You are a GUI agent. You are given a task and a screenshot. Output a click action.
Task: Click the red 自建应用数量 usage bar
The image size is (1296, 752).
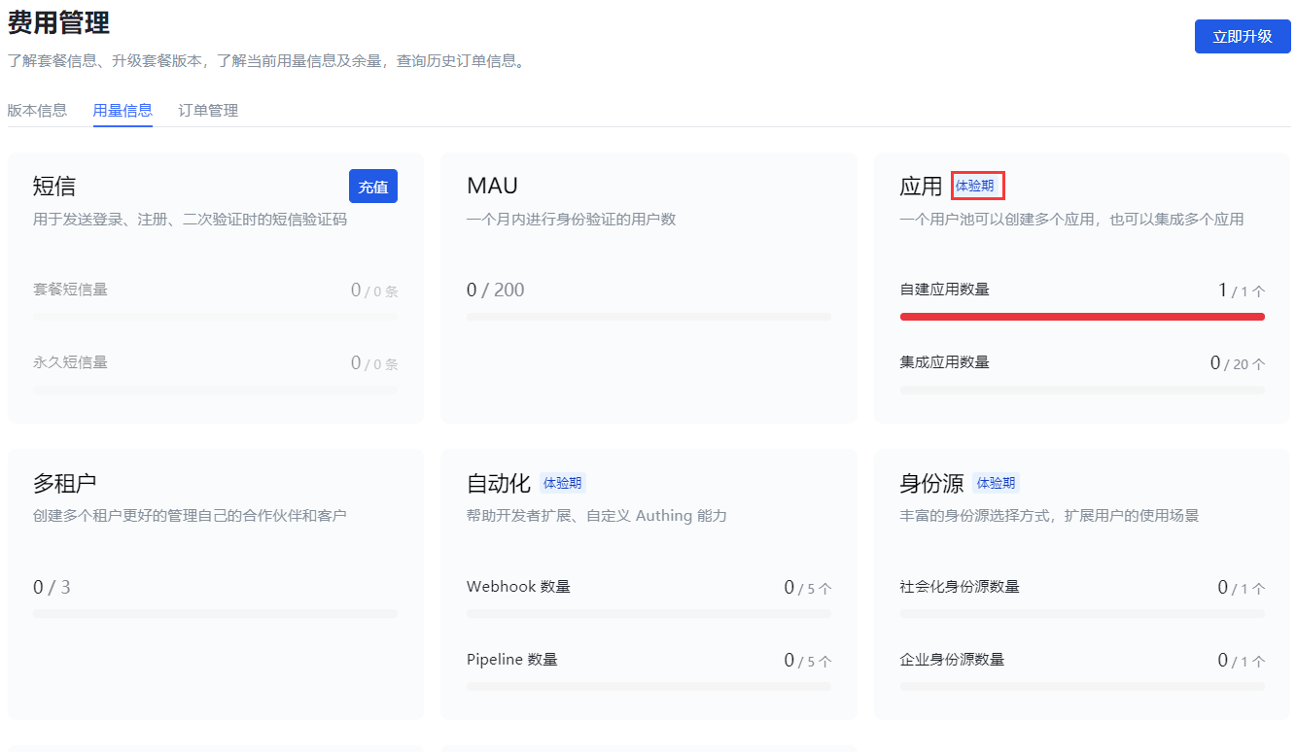click(x=1082, y=317)
